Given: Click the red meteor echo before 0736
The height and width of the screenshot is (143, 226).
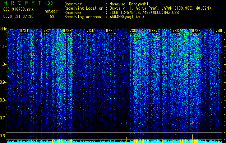Looking at the screenshot, I should click(x=127, y=123).
